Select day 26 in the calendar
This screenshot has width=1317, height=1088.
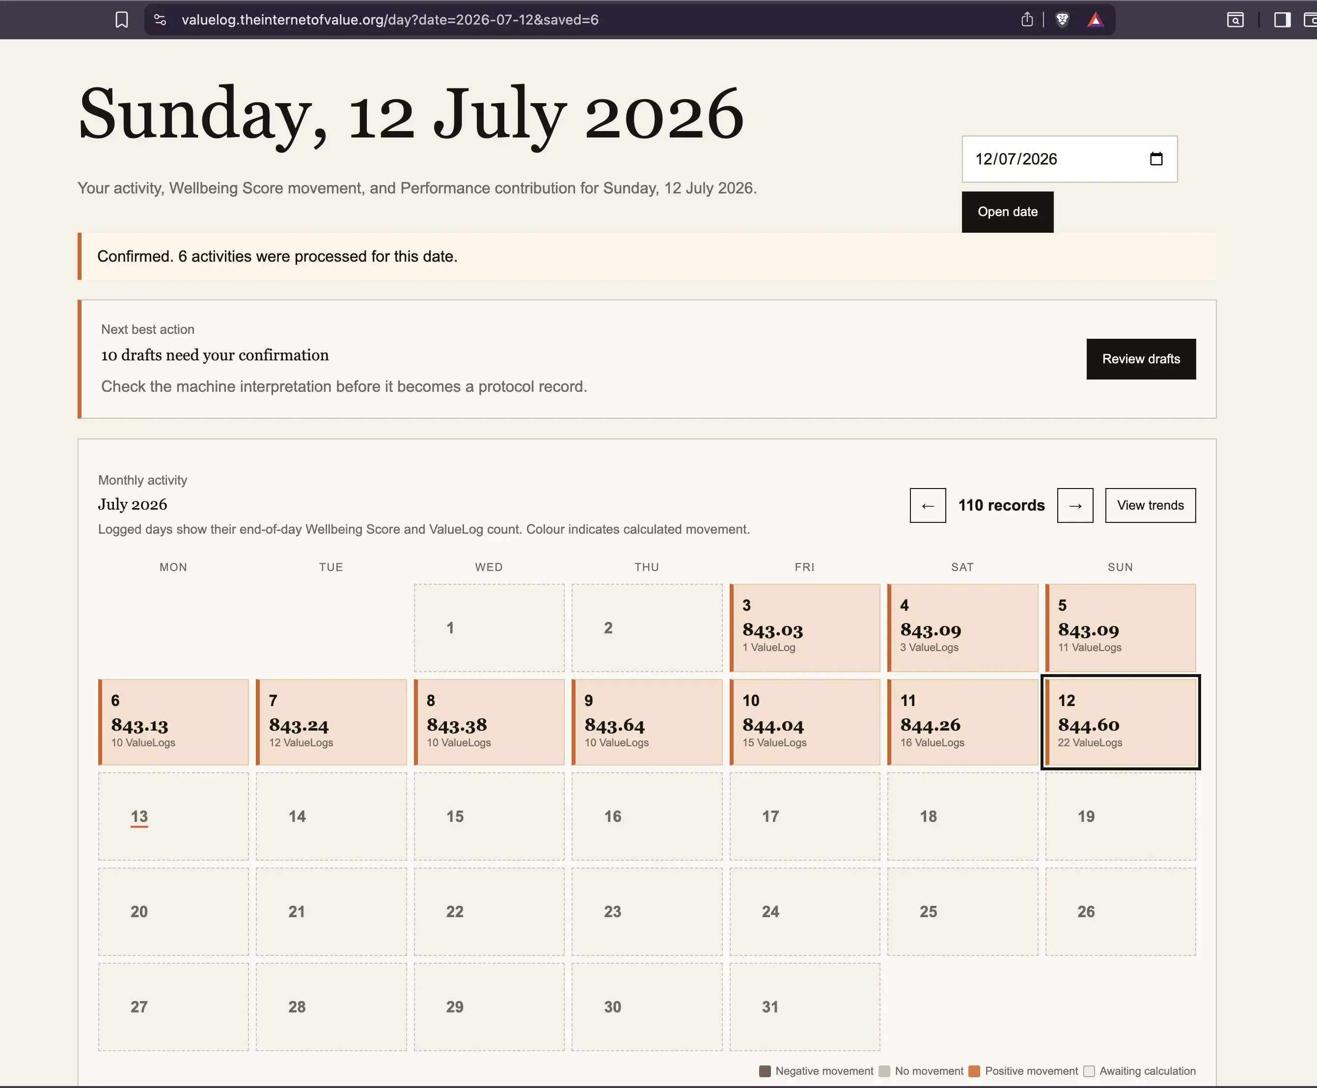point(1120,912)
